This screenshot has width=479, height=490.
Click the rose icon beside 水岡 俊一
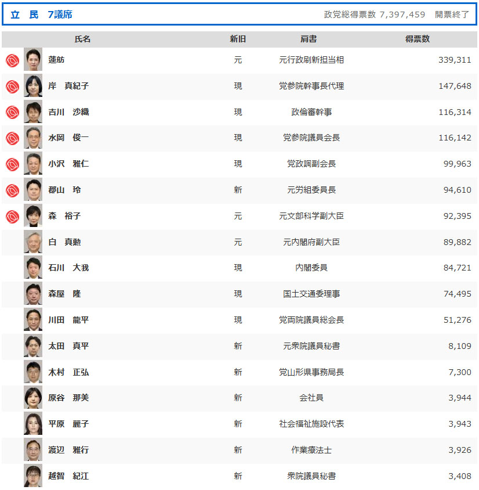click(x=13, y=138)
